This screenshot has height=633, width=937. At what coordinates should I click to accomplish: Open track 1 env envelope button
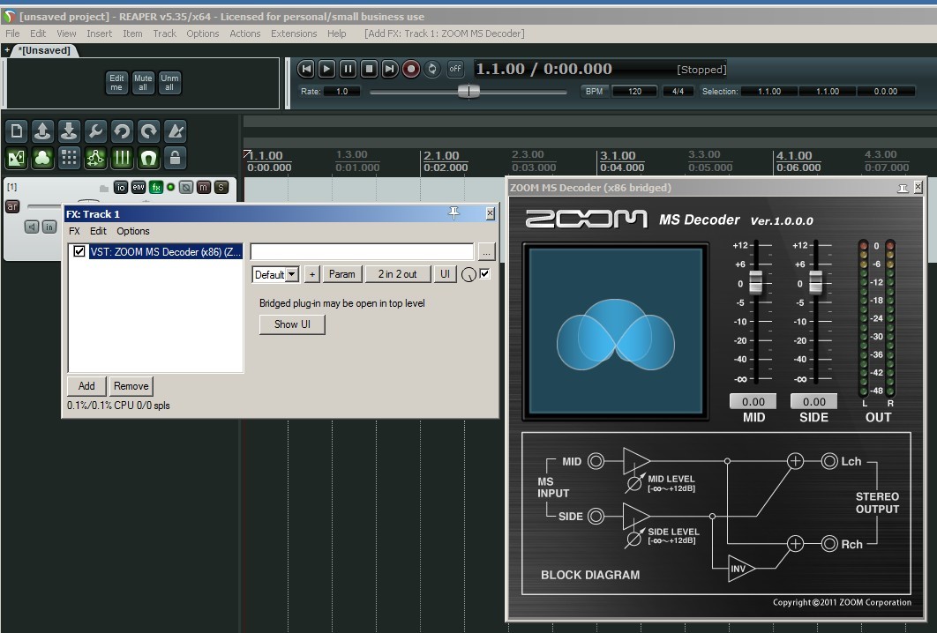point(139,188)
